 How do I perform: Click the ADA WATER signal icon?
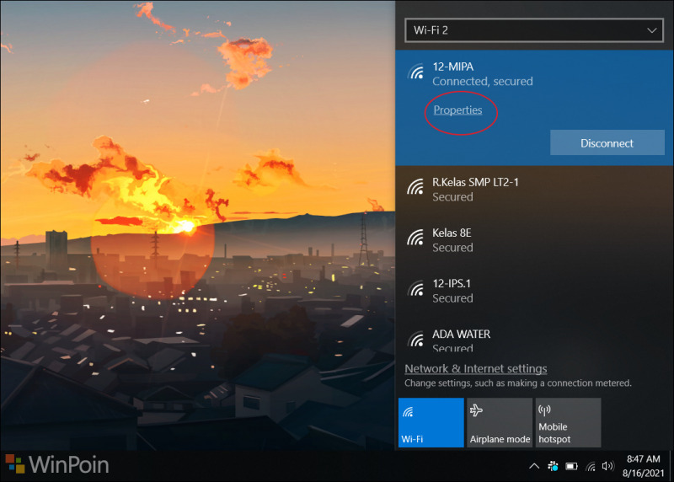pyautogui.click(x=415, y=339)
